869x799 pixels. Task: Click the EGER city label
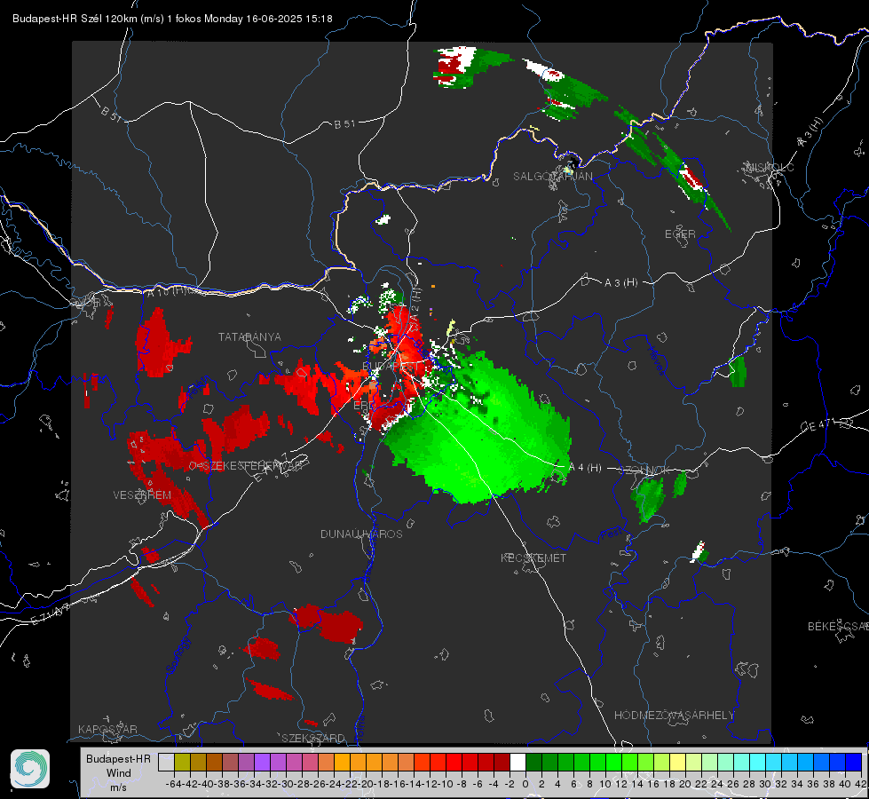tap(680, 234)
